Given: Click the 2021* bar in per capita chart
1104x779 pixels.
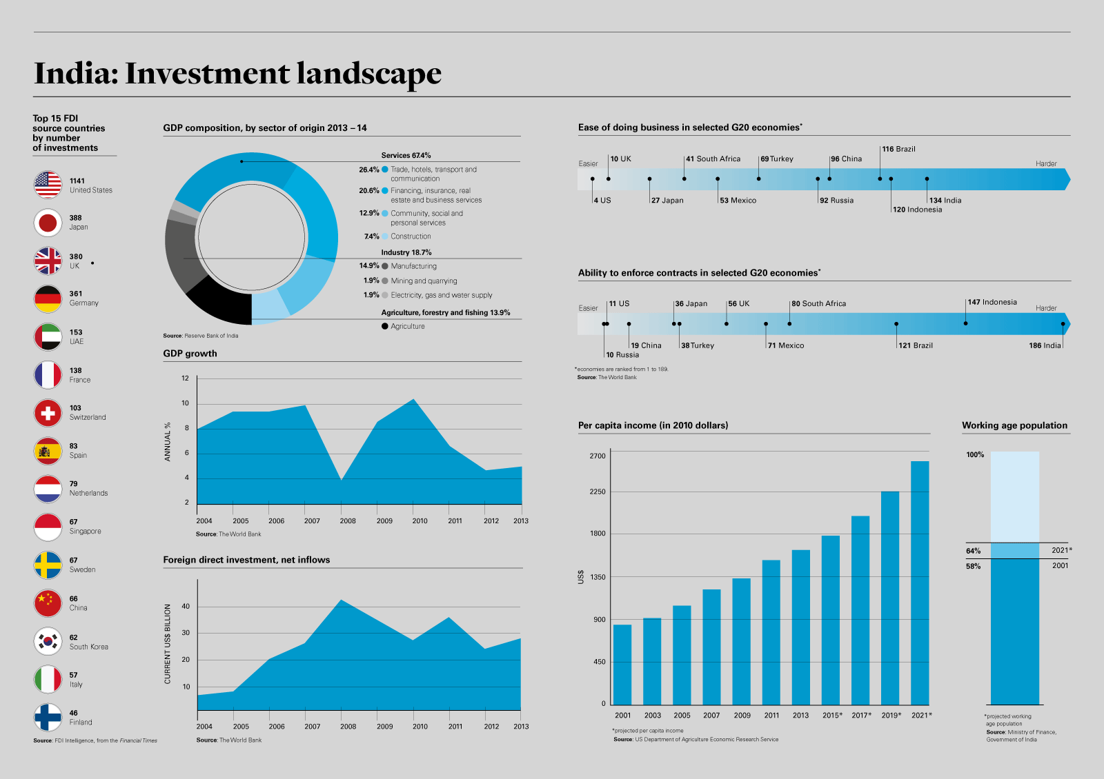Looking at the screenshot, I should [x=920, y=583].
